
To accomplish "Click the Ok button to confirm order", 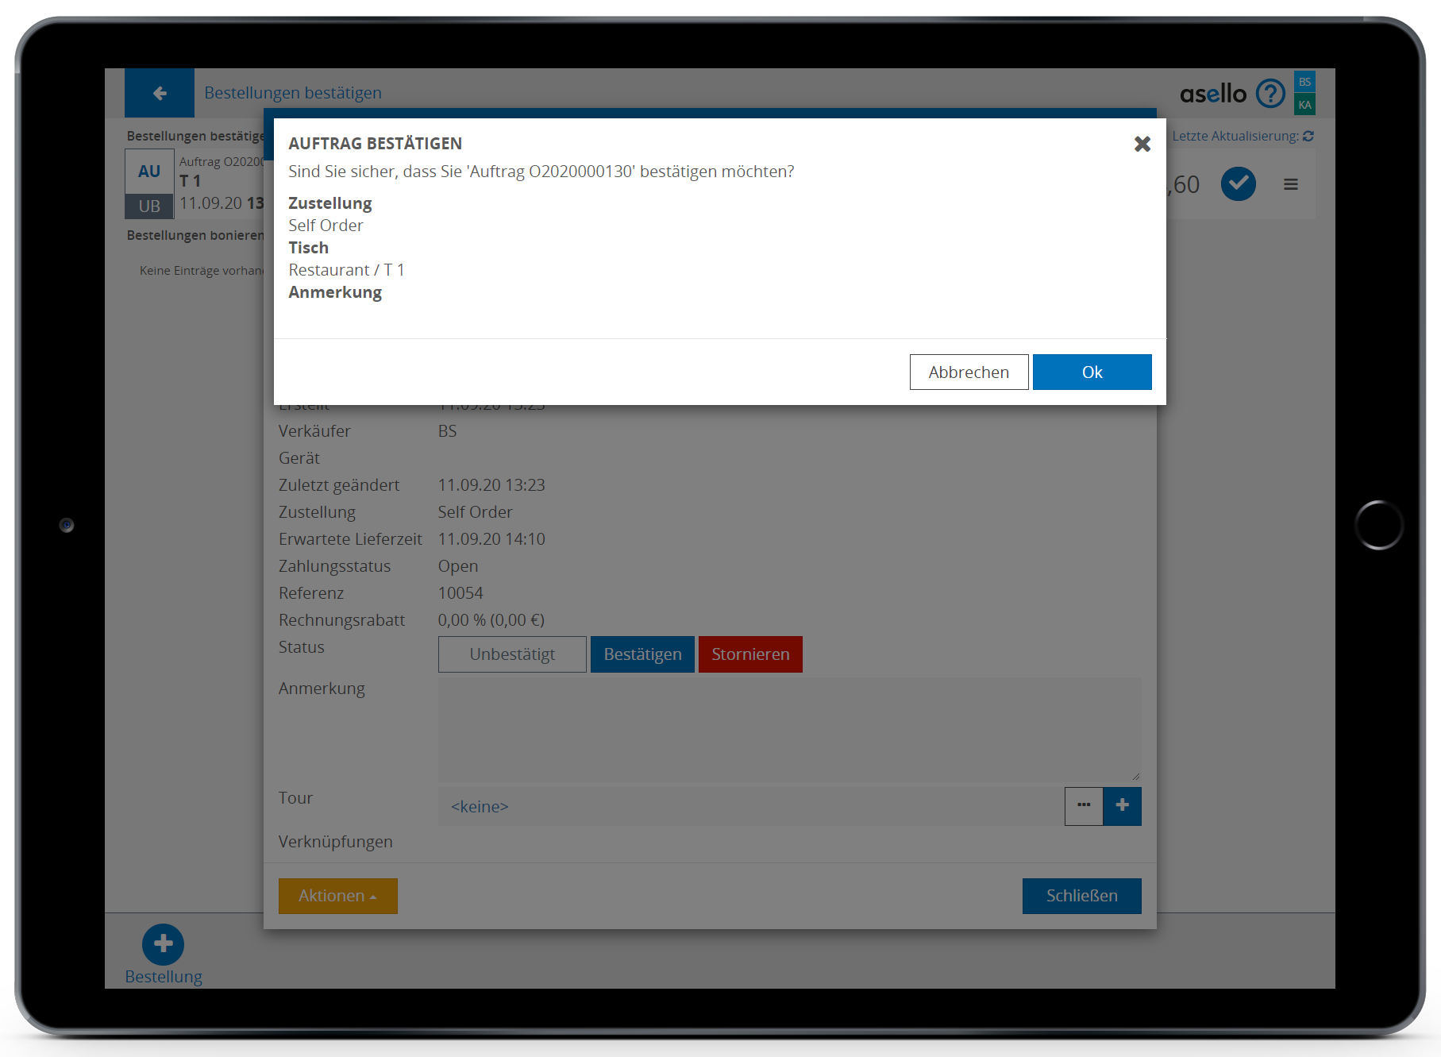I will point(1092,372).
